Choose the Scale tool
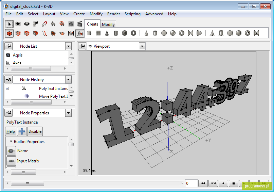Image resolution: width=274 pixels, height=192 pixels. 35,24
